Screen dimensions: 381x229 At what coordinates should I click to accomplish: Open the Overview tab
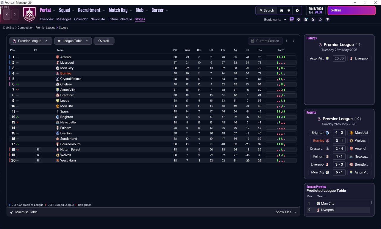(47, 19)
